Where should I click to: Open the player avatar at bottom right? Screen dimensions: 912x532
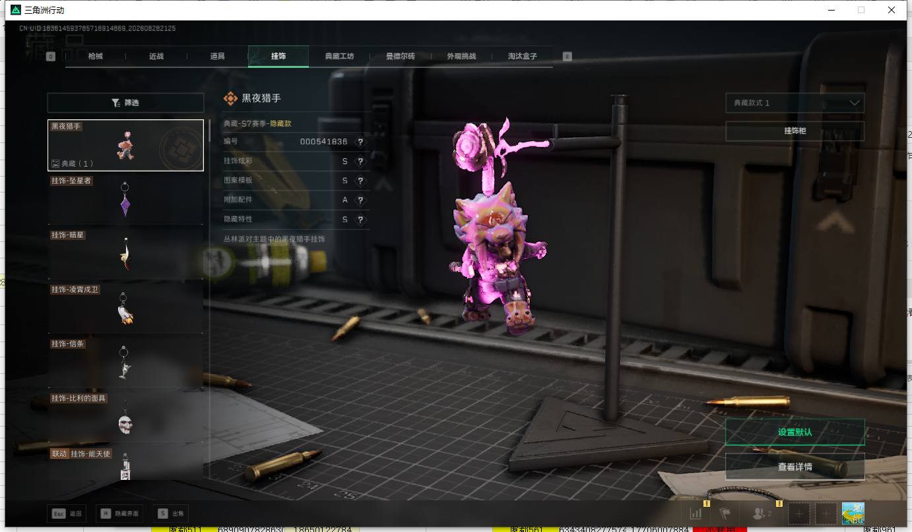(853, 514)
